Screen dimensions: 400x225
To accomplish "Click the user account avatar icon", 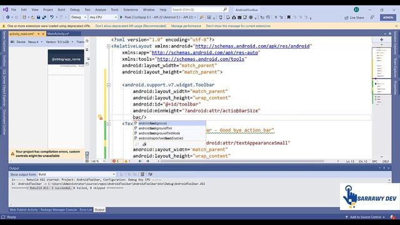I will [x=356, y=10].
